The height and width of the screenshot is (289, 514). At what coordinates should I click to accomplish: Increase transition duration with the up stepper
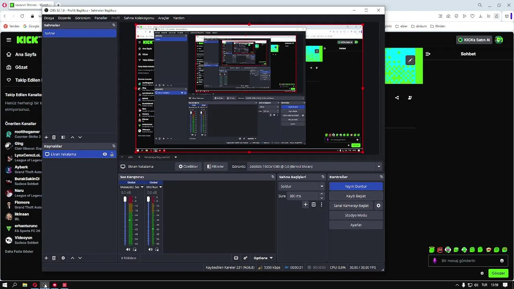point(321,194)
